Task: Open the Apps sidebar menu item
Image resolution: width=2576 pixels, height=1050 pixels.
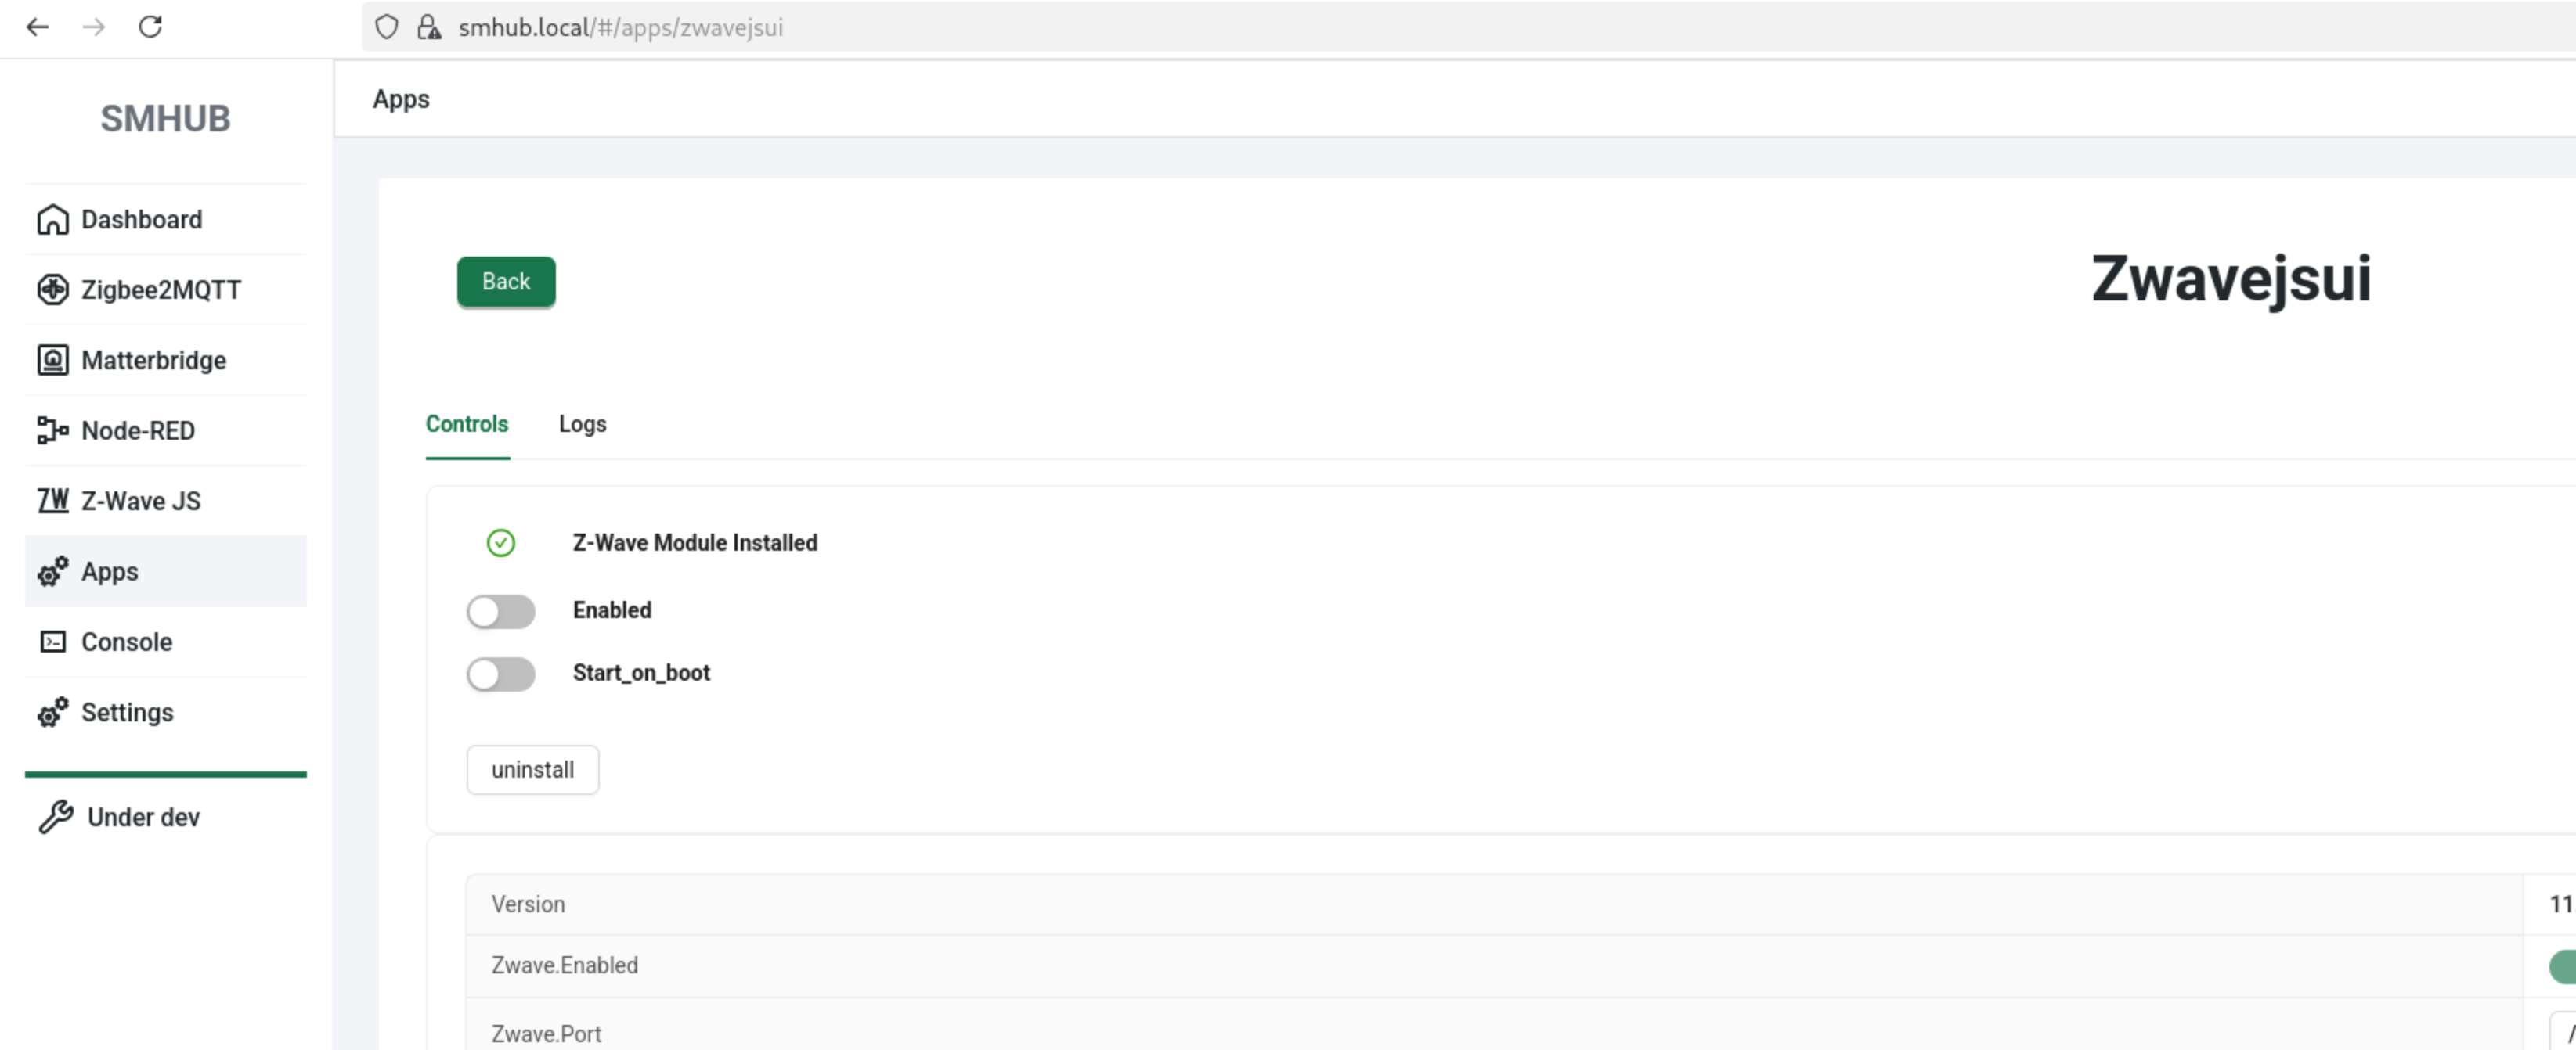Action: [x=110, y=571]
